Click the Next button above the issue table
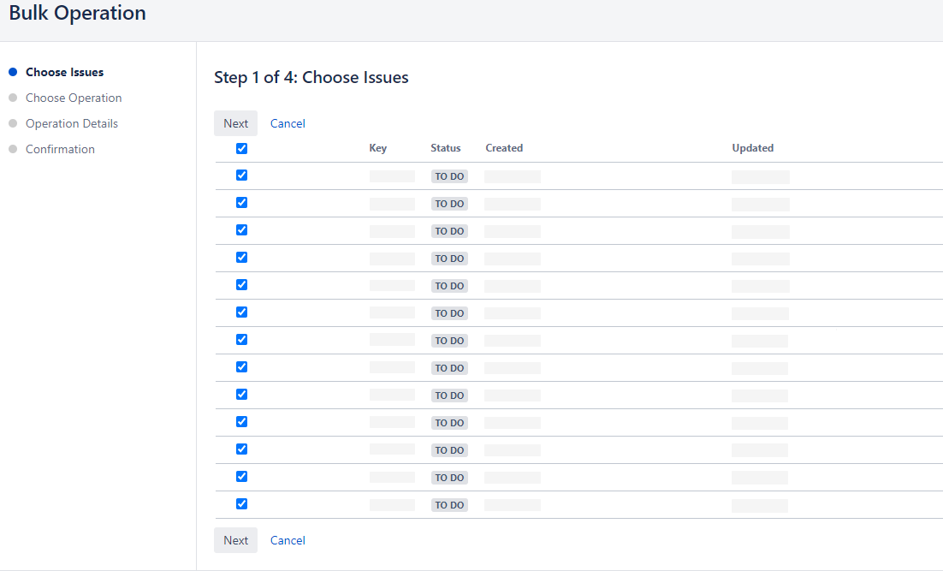Image resolution: width=943 pixels, height=571 pixels. pyautogui.click(x=235, y=122)
